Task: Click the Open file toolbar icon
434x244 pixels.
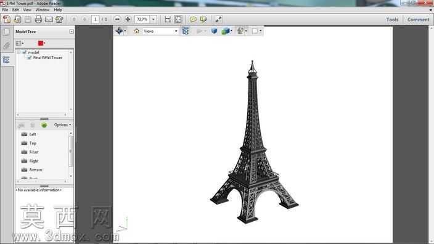Action: (17, 19)
